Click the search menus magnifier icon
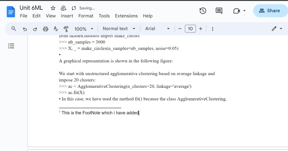288x151 pixels. click(x=14, y=29)
